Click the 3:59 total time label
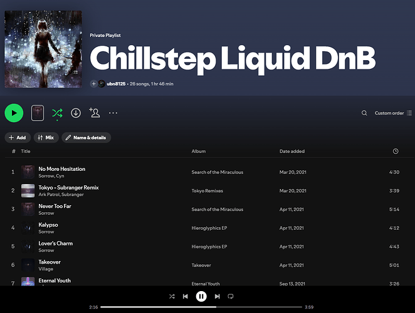Image resolution: width=415 pixels, height=313 pixels. pyautogui.click(x=309, y=307)
